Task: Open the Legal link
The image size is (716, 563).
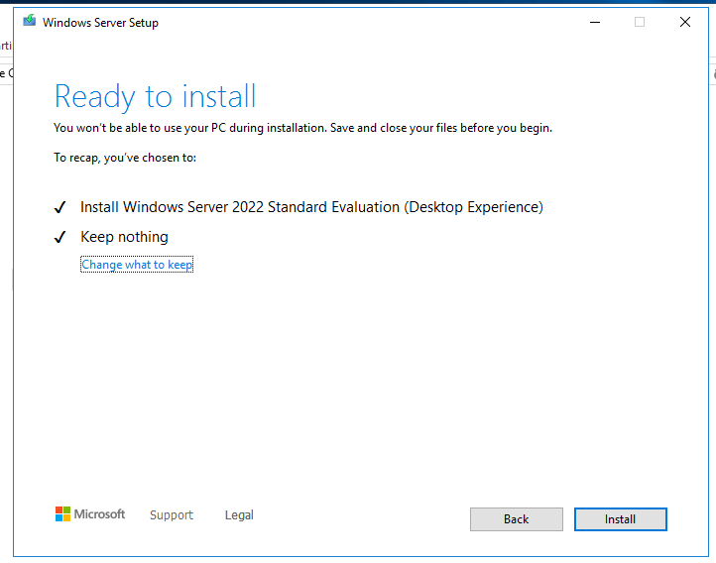Action: pyautogui.click(x=239, y=515)
